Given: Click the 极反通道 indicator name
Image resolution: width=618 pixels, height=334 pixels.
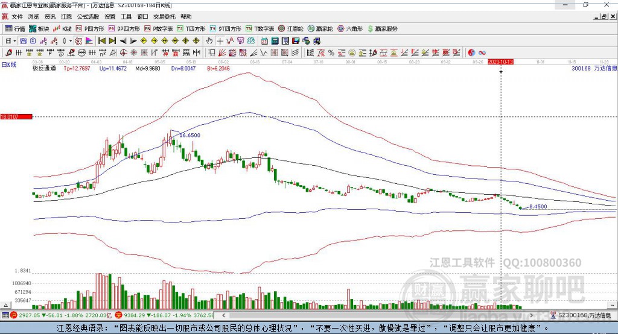Looking at the screenshot, I should (44, 69).
